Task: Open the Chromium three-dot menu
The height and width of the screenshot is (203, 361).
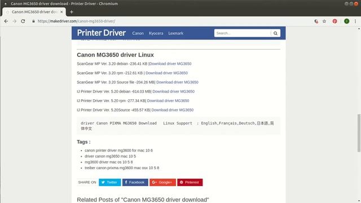Action: tap(355, 21)
